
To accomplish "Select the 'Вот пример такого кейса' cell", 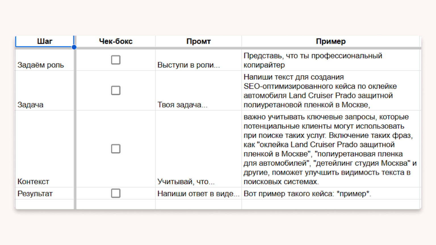I will 331,194.
